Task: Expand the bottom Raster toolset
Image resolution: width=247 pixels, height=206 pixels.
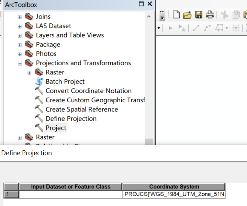Action: coord(20,138)
